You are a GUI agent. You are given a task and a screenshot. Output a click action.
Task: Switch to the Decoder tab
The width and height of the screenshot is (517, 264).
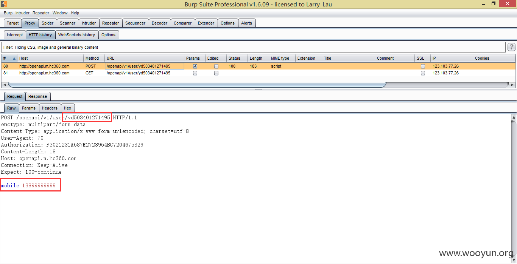(159, 23)
